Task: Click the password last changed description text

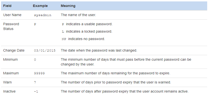Action: 99,50
